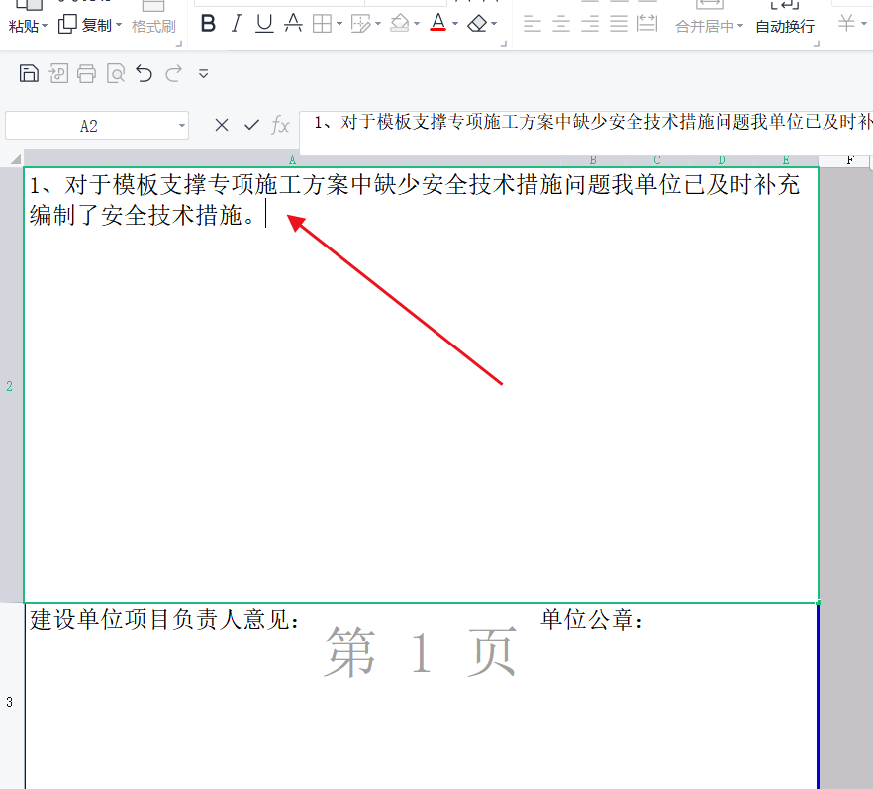873x789 pixels.
Task: Click the 单位公章 text
Action: 587,619
